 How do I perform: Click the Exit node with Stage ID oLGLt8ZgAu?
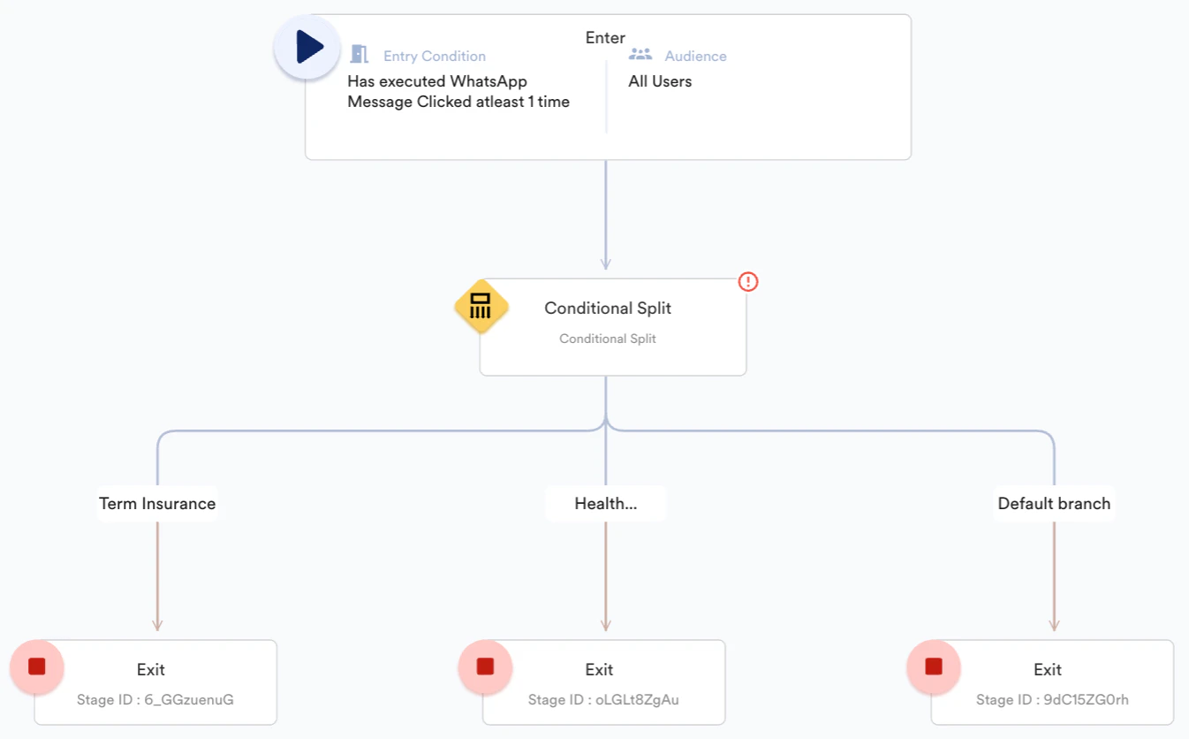click(602, 682)
